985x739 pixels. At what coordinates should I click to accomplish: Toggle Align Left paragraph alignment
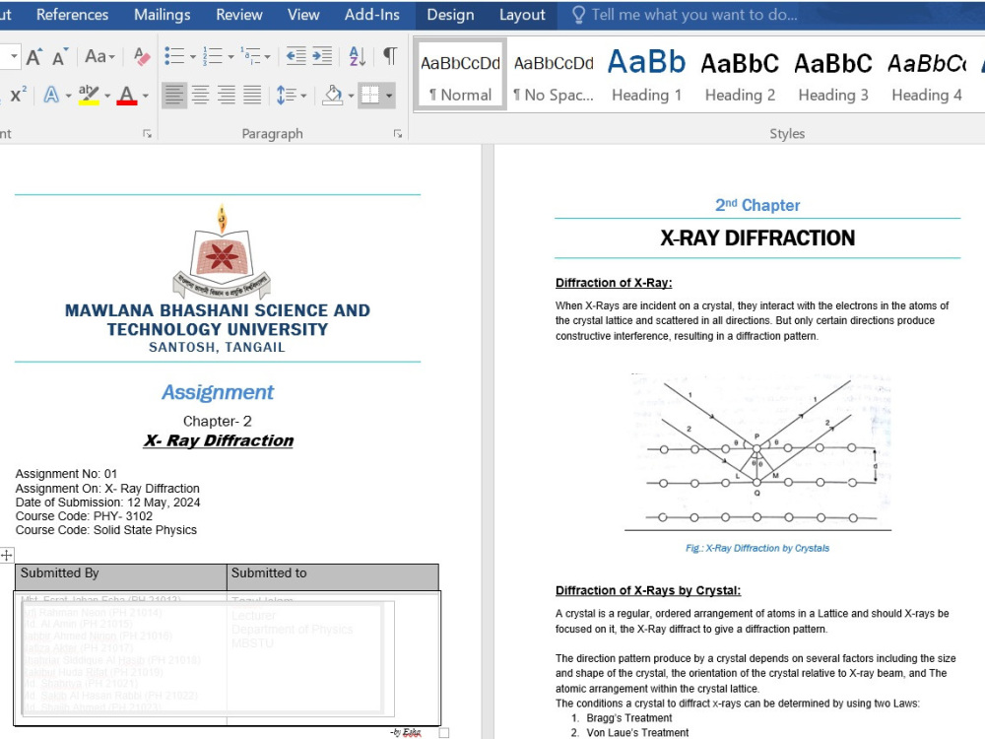coord(174,95)
